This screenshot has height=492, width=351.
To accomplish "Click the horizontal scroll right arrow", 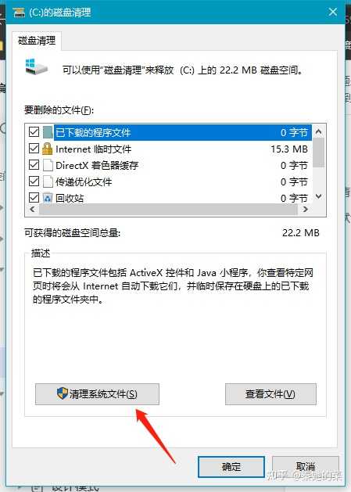I will [x=306, y=210].
